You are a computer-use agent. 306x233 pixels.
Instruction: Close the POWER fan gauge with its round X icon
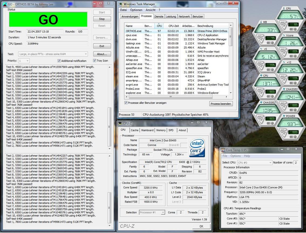[x=295, y=137]
